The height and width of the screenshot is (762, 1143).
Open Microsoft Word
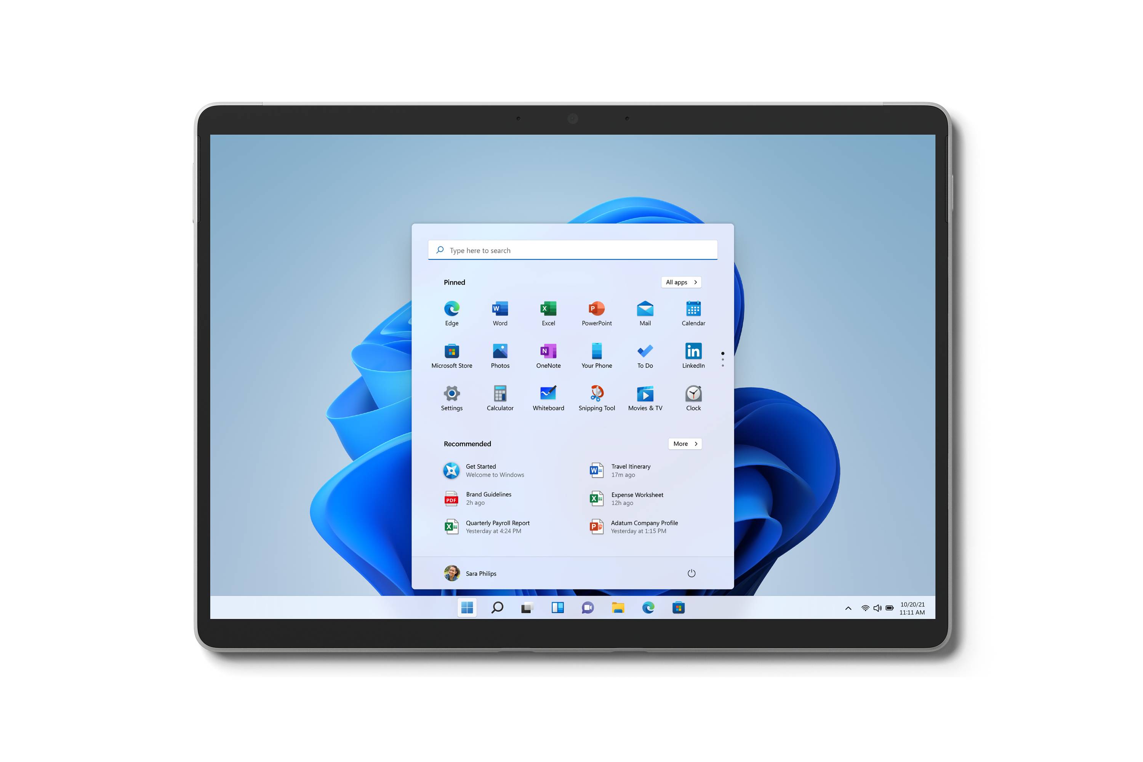click(498, 311)
